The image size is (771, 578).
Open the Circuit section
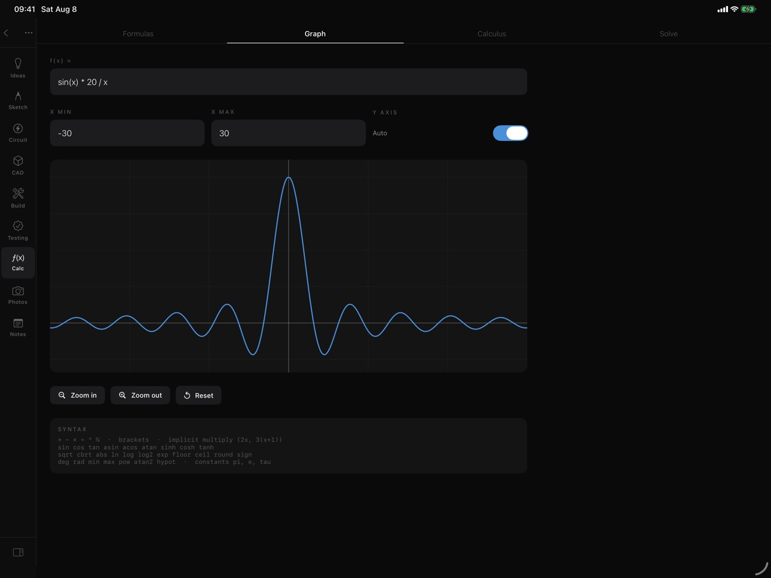(18, 133)
